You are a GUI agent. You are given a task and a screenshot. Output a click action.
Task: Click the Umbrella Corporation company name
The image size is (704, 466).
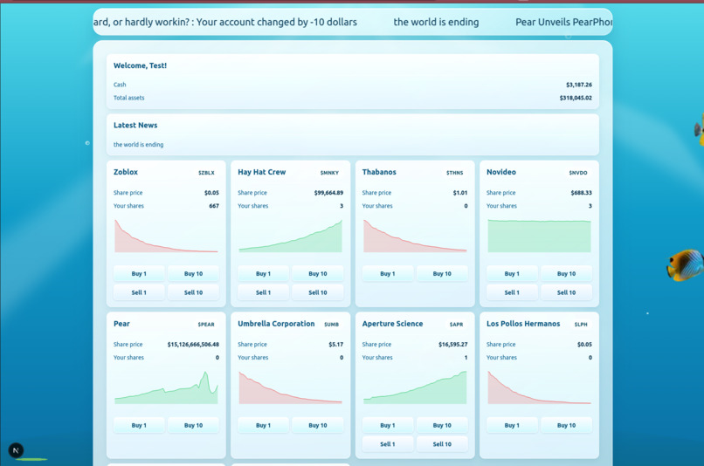[x=276, y=324]
